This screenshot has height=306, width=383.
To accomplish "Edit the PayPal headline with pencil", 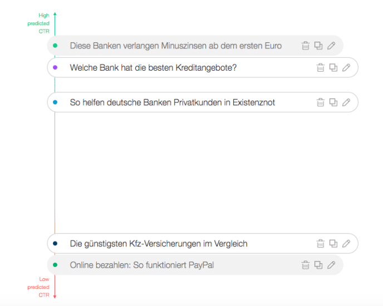I will [331, 265].
